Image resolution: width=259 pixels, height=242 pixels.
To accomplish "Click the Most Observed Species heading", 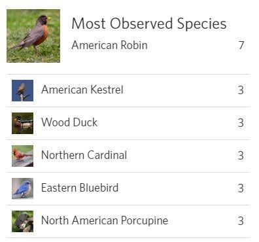I will click(149, 24).
